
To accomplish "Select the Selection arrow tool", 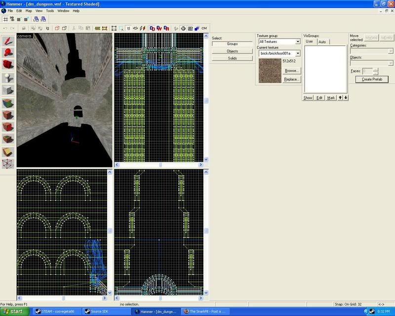I will point(8,40).
